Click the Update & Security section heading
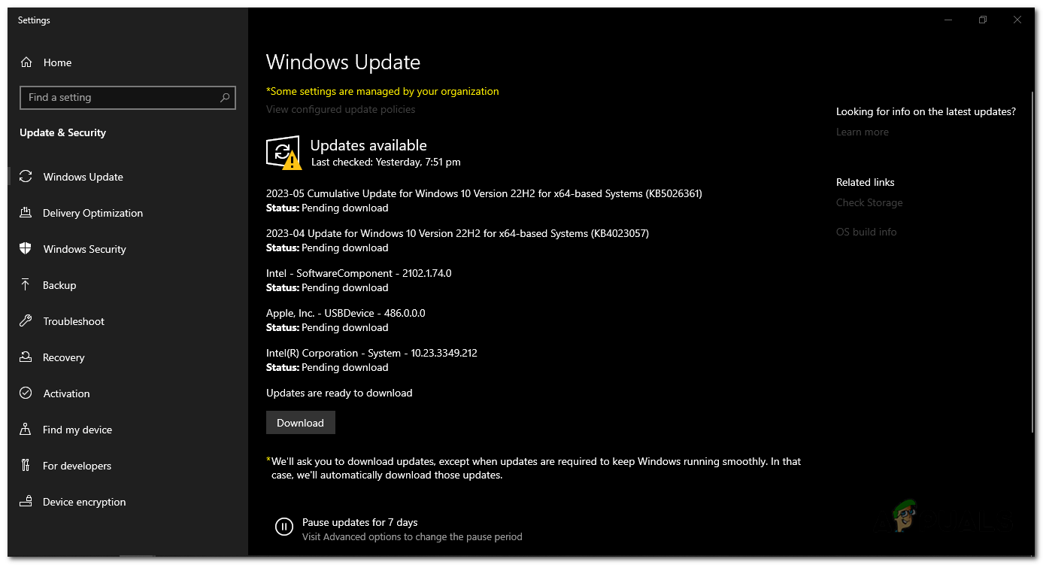The image size is (1043, 565). [62, 132]
